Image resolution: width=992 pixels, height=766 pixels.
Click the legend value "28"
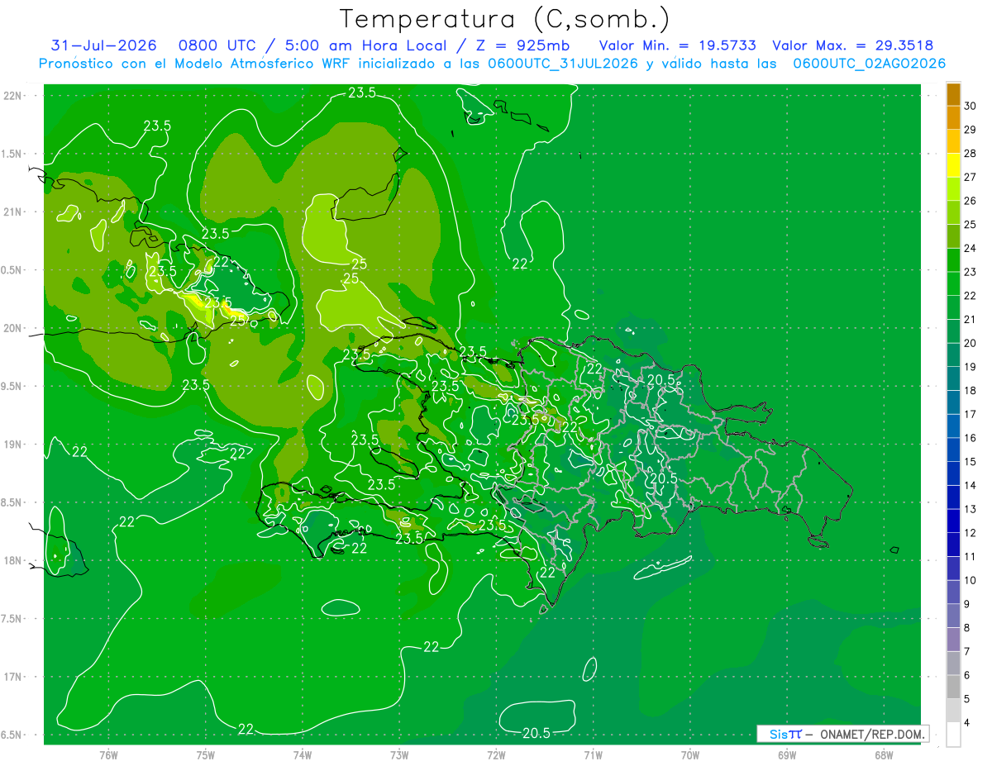pos(971,154)
